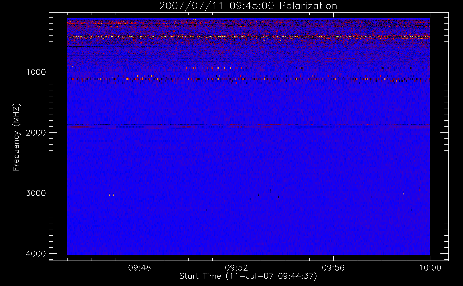Select the plot title '2007/07/11 09:45:00 Polarization'
Image resolution: width=463 pixels, height=286 pixels.
(248, 6)
